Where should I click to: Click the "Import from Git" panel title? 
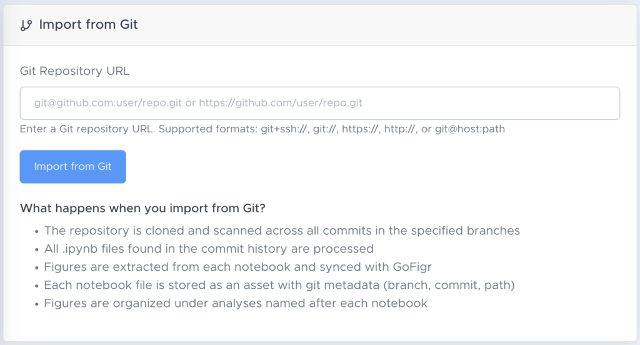click(88, 25)
